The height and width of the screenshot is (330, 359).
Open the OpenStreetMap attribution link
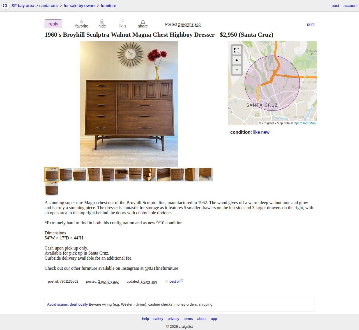pos(305,123)
